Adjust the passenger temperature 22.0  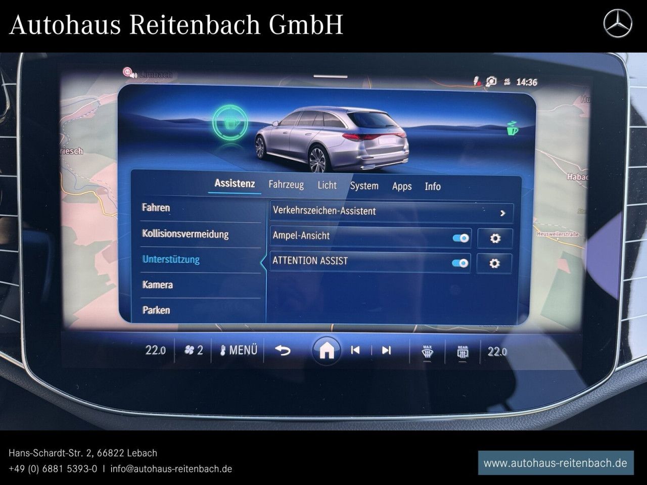pos(497,351)
